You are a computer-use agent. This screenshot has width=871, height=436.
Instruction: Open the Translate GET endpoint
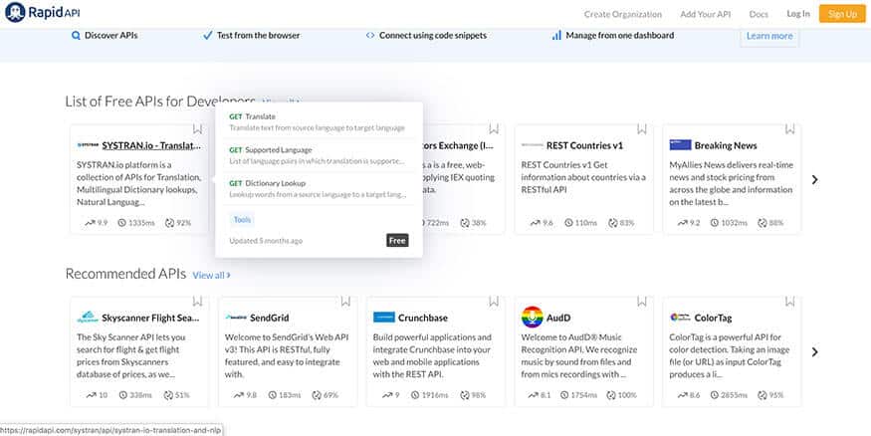pyautogui.click(x=261, y=116)
